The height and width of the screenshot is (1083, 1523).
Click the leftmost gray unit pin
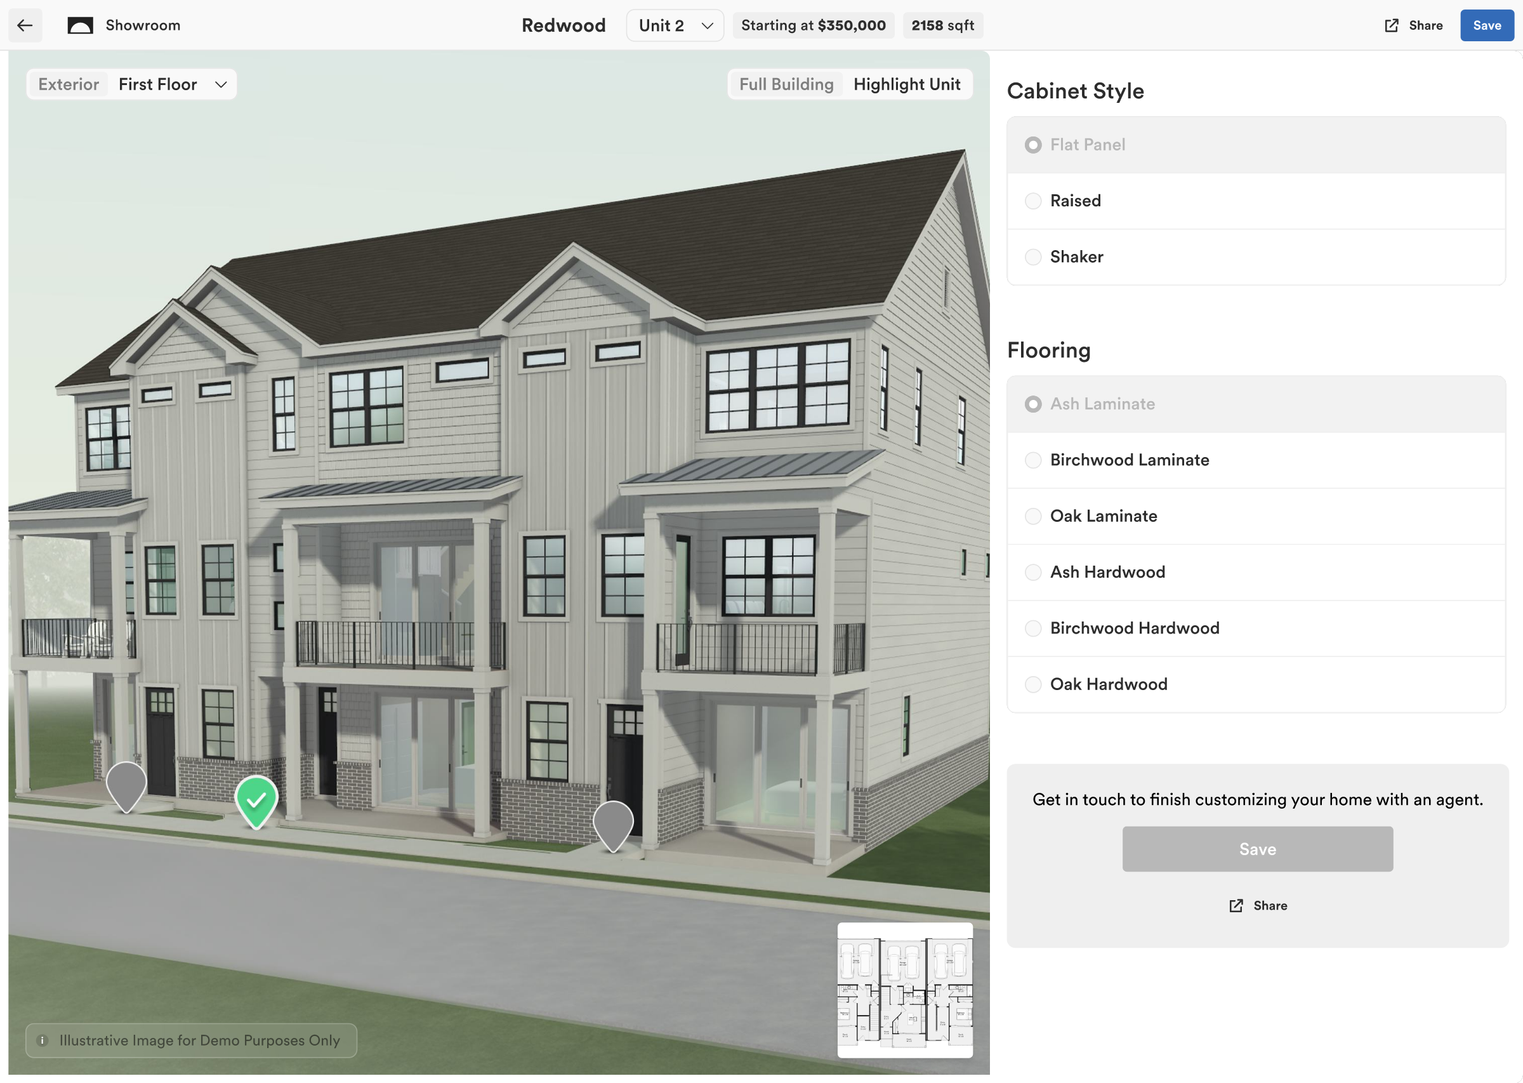click(126, 784)
